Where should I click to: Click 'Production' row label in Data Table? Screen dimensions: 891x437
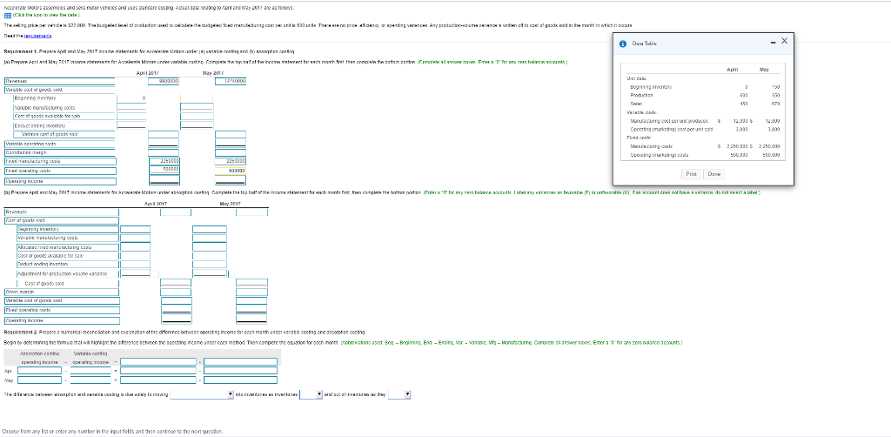[x=640, y=96]
